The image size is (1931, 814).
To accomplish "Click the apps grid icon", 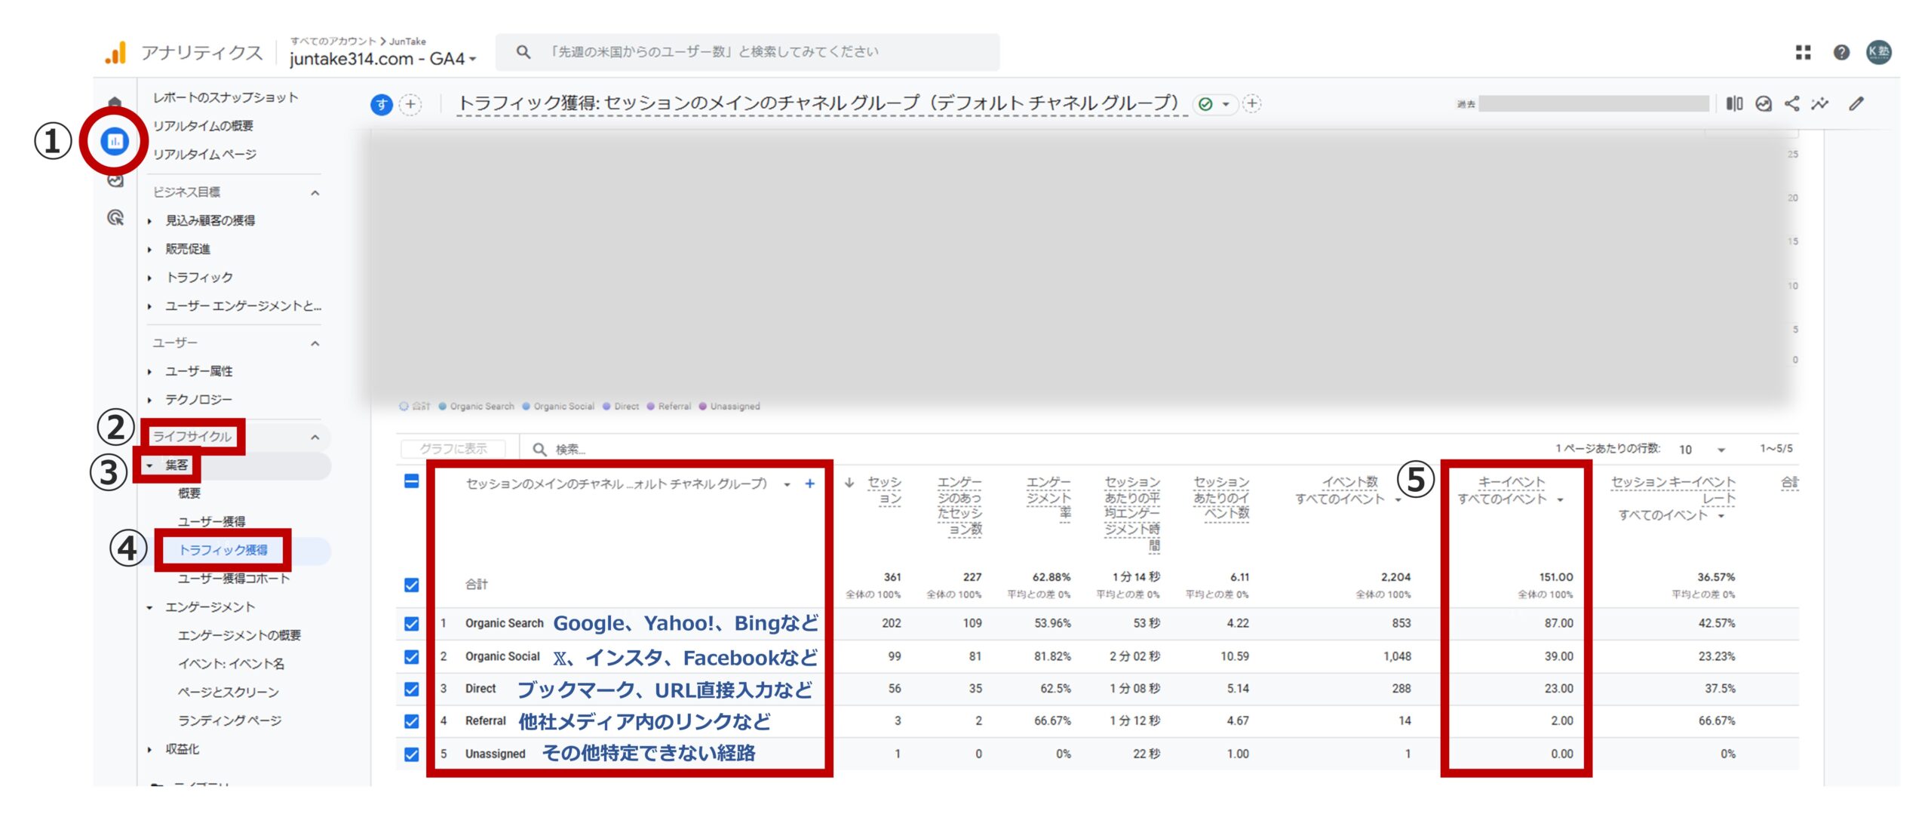I will pos(1803,52).
